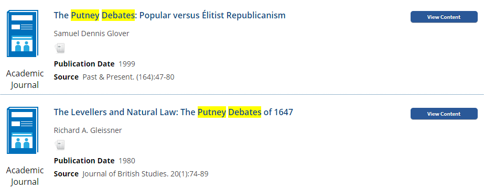Click the journal icon beside the Glover article

(x=23, y=33)
